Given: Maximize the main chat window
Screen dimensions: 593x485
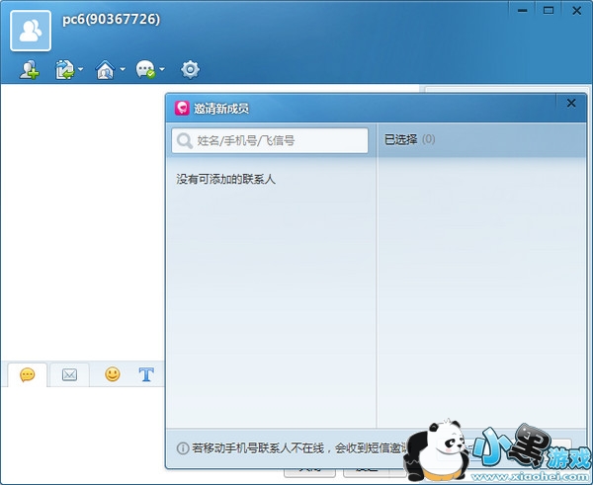Looking at the screenshot, I should coord(549,11).
